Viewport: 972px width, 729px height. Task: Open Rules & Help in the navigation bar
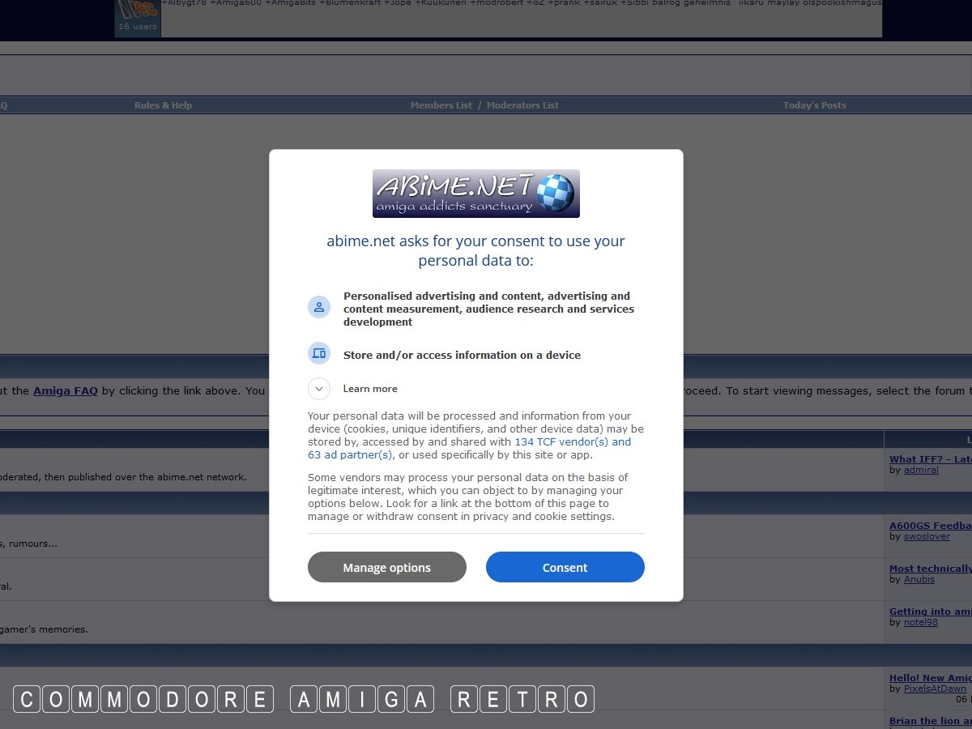point(163,105)
